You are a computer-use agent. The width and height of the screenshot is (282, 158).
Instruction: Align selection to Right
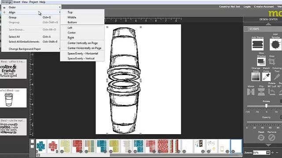(82, 38)
